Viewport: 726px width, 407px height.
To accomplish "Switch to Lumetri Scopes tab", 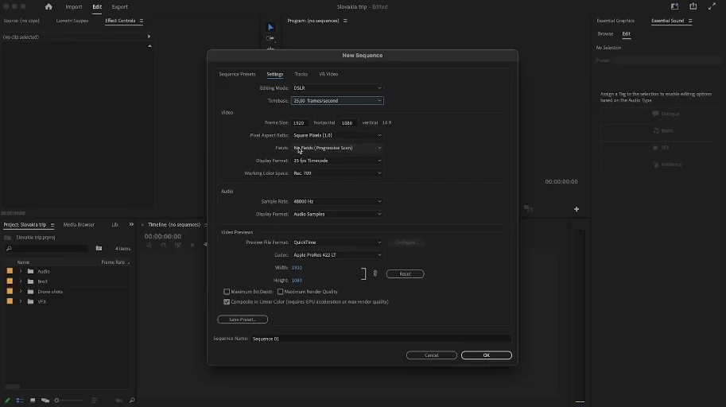I will [x=72, y=21].
